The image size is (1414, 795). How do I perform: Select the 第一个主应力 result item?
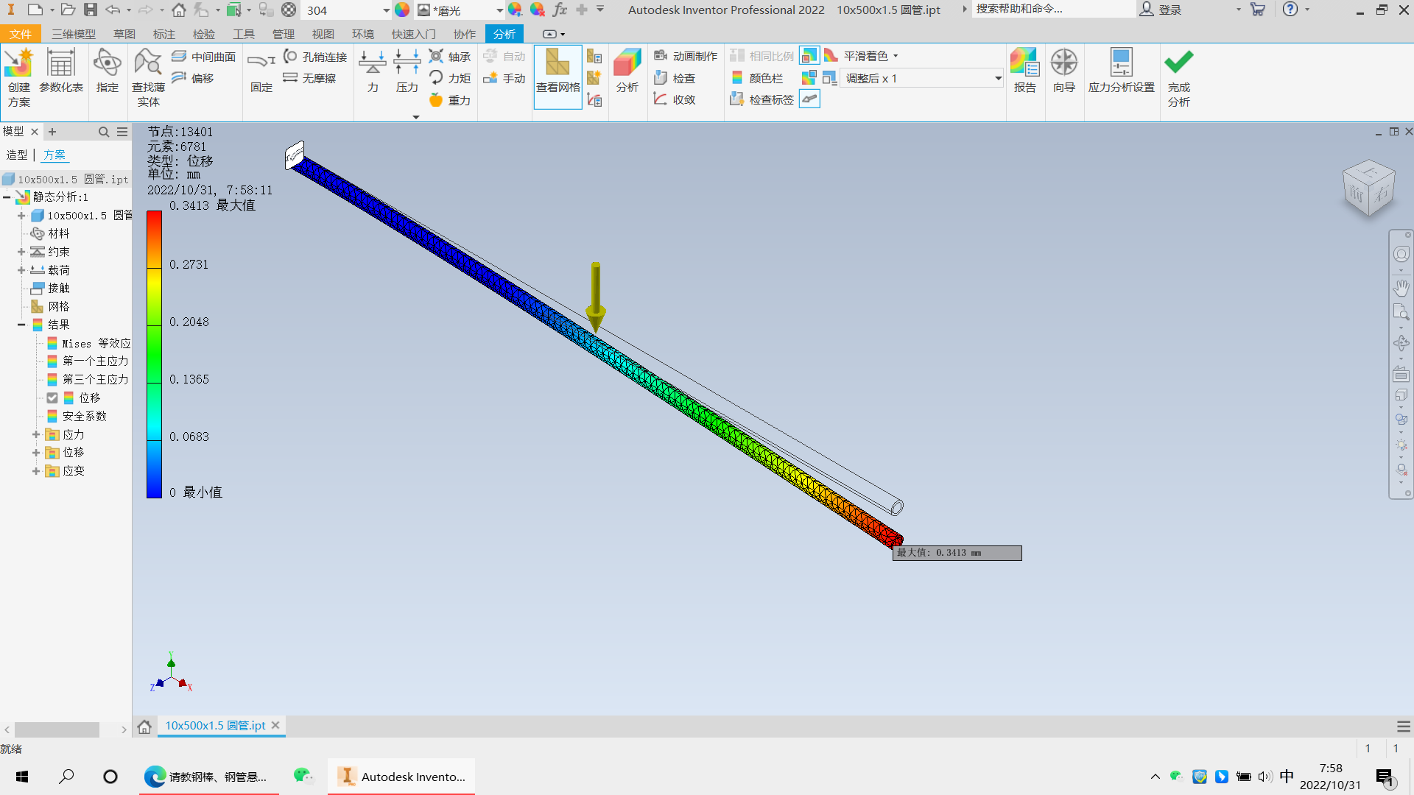(x=88, y=361)
